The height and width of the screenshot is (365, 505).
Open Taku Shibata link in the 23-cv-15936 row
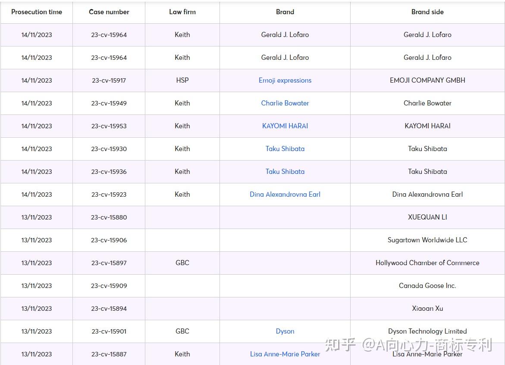pyautogui.click(x=285, y=172)
